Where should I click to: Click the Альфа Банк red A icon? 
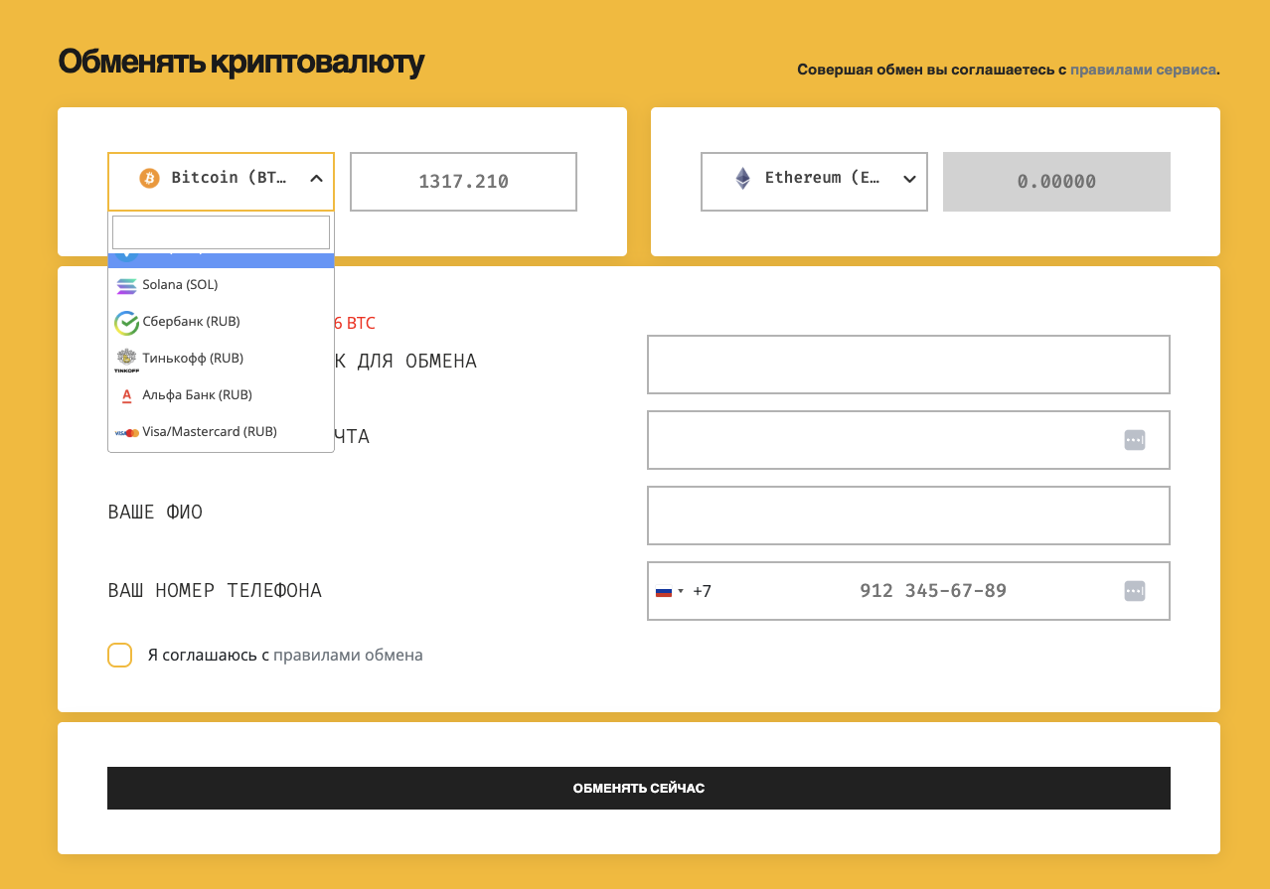126,396
